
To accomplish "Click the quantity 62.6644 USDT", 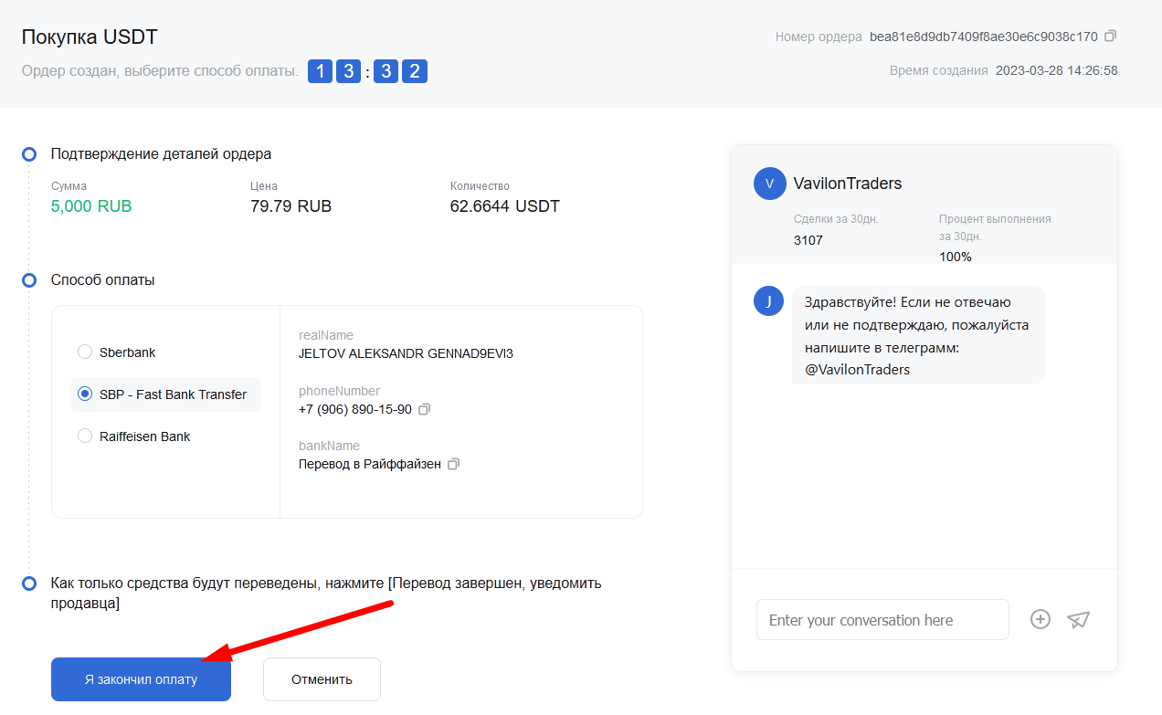I will pos(505,206).
